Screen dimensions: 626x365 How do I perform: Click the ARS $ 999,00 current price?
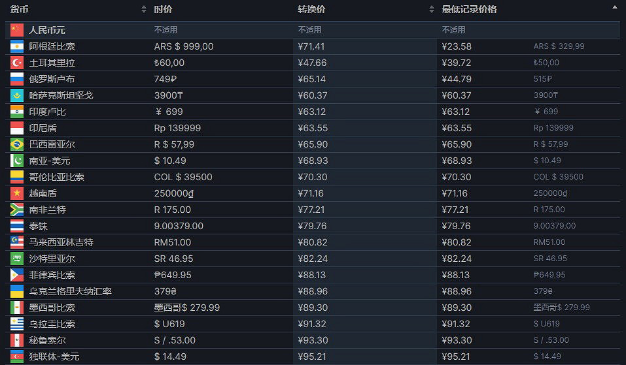(184, 46)
